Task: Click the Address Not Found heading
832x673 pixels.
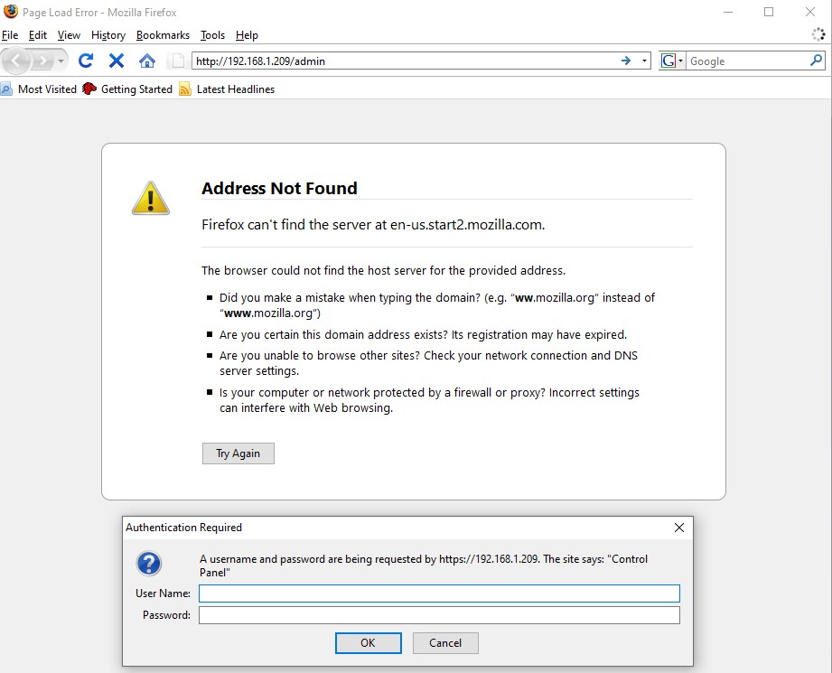Action: click(x=279, y=189)
